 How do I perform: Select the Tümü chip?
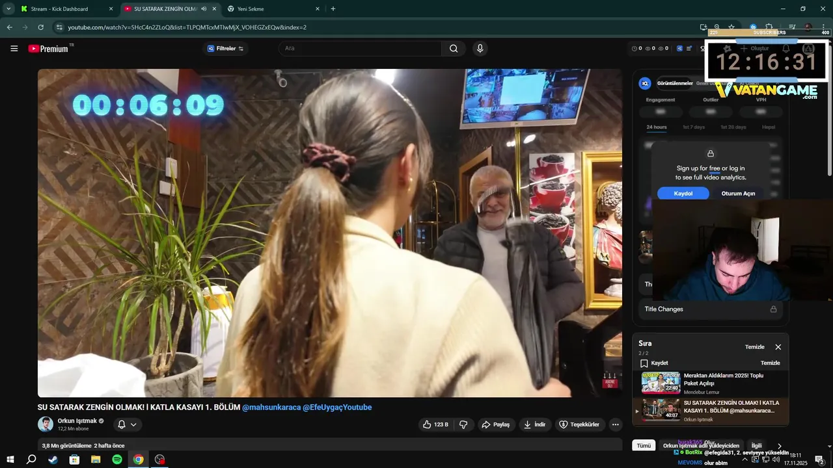tap(644, 446)
